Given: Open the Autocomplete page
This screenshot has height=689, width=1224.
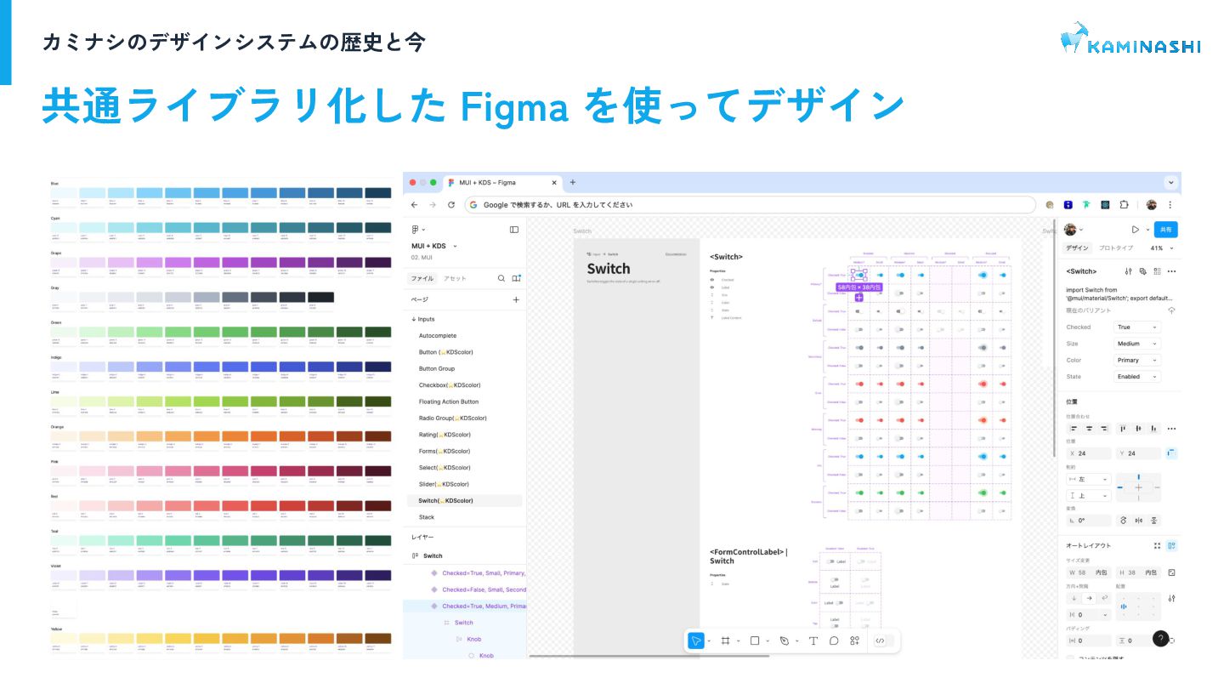Looking at the screenshot, I should (438, 336).
